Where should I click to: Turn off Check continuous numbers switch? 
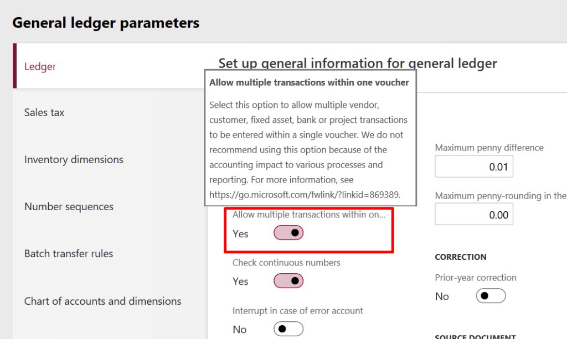pos(288,281)
